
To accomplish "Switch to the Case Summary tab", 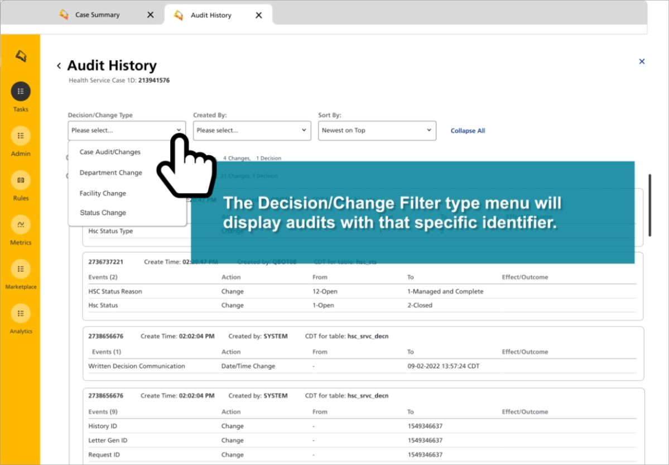I will point(97,15).
